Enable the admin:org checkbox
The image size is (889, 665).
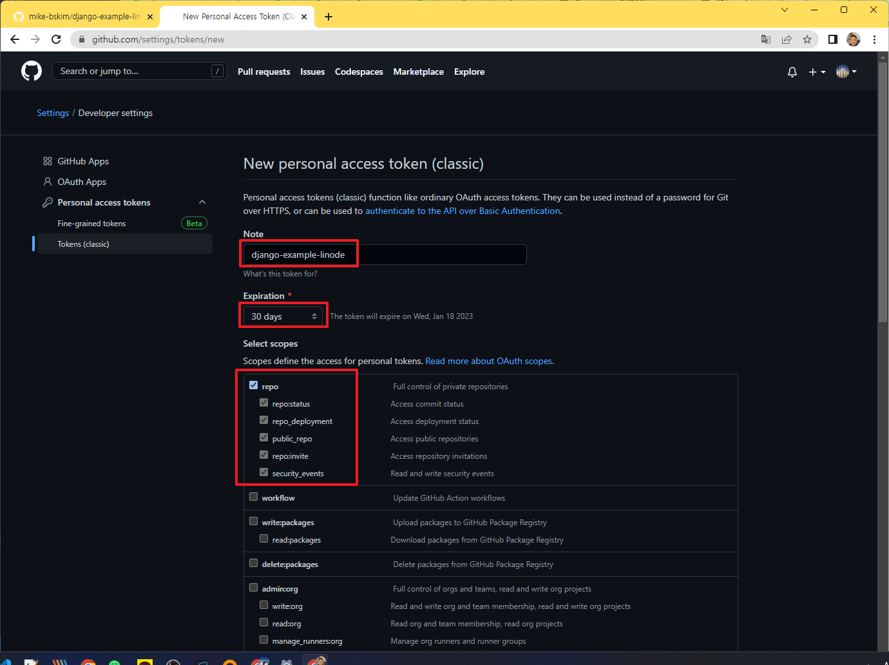pyautogui.click(x=253, y=588)
